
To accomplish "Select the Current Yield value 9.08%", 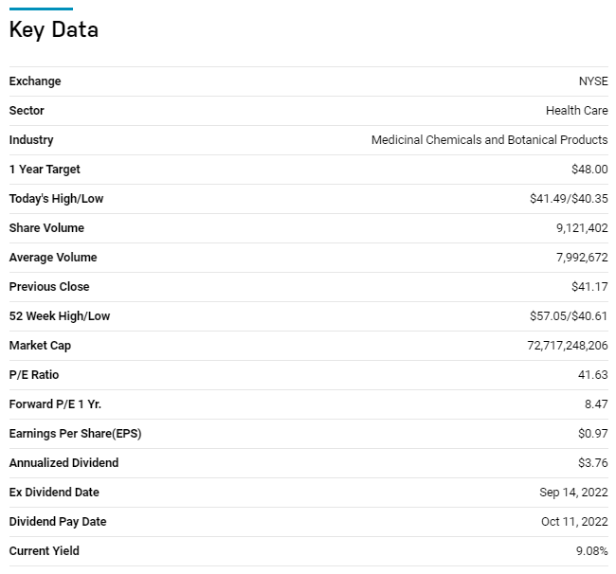I will pyautogui.click(x=589, y=551).
